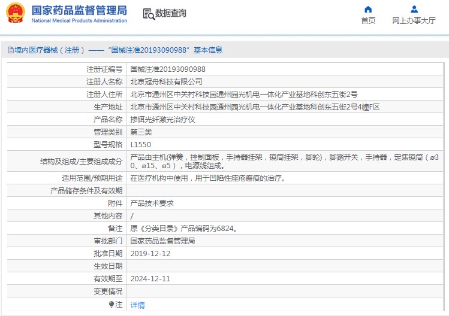Go to 首页 via the home icon
Screen dimensions: 449x316
click(x=368, y=10)
